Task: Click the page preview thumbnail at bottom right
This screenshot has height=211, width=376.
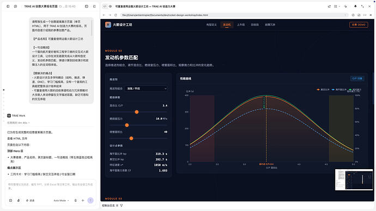Action: 354,179
